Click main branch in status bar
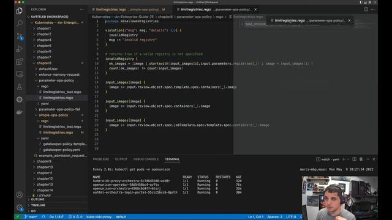The height and width of the screenshot is (220, 392). (x=31, y=217)
